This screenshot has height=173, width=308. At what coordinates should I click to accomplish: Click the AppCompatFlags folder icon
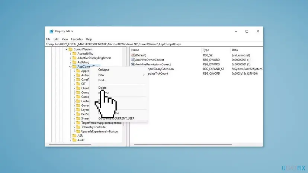coord(74,66)
